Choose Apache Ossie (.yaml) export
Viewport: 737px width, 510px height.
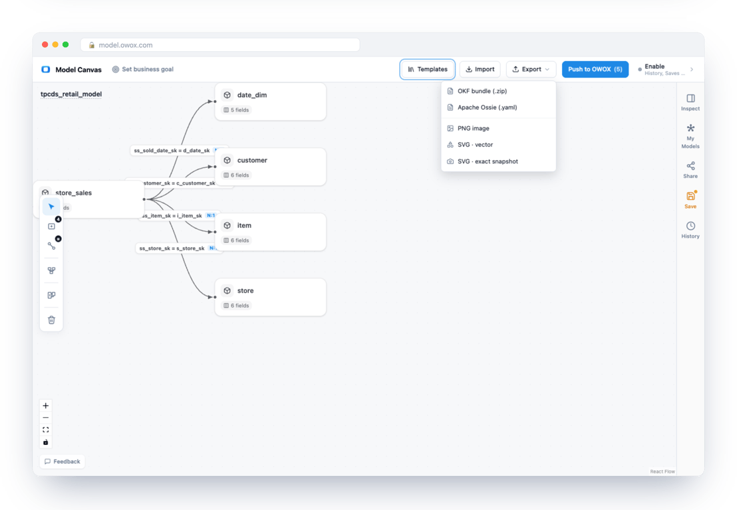[498, 108]
